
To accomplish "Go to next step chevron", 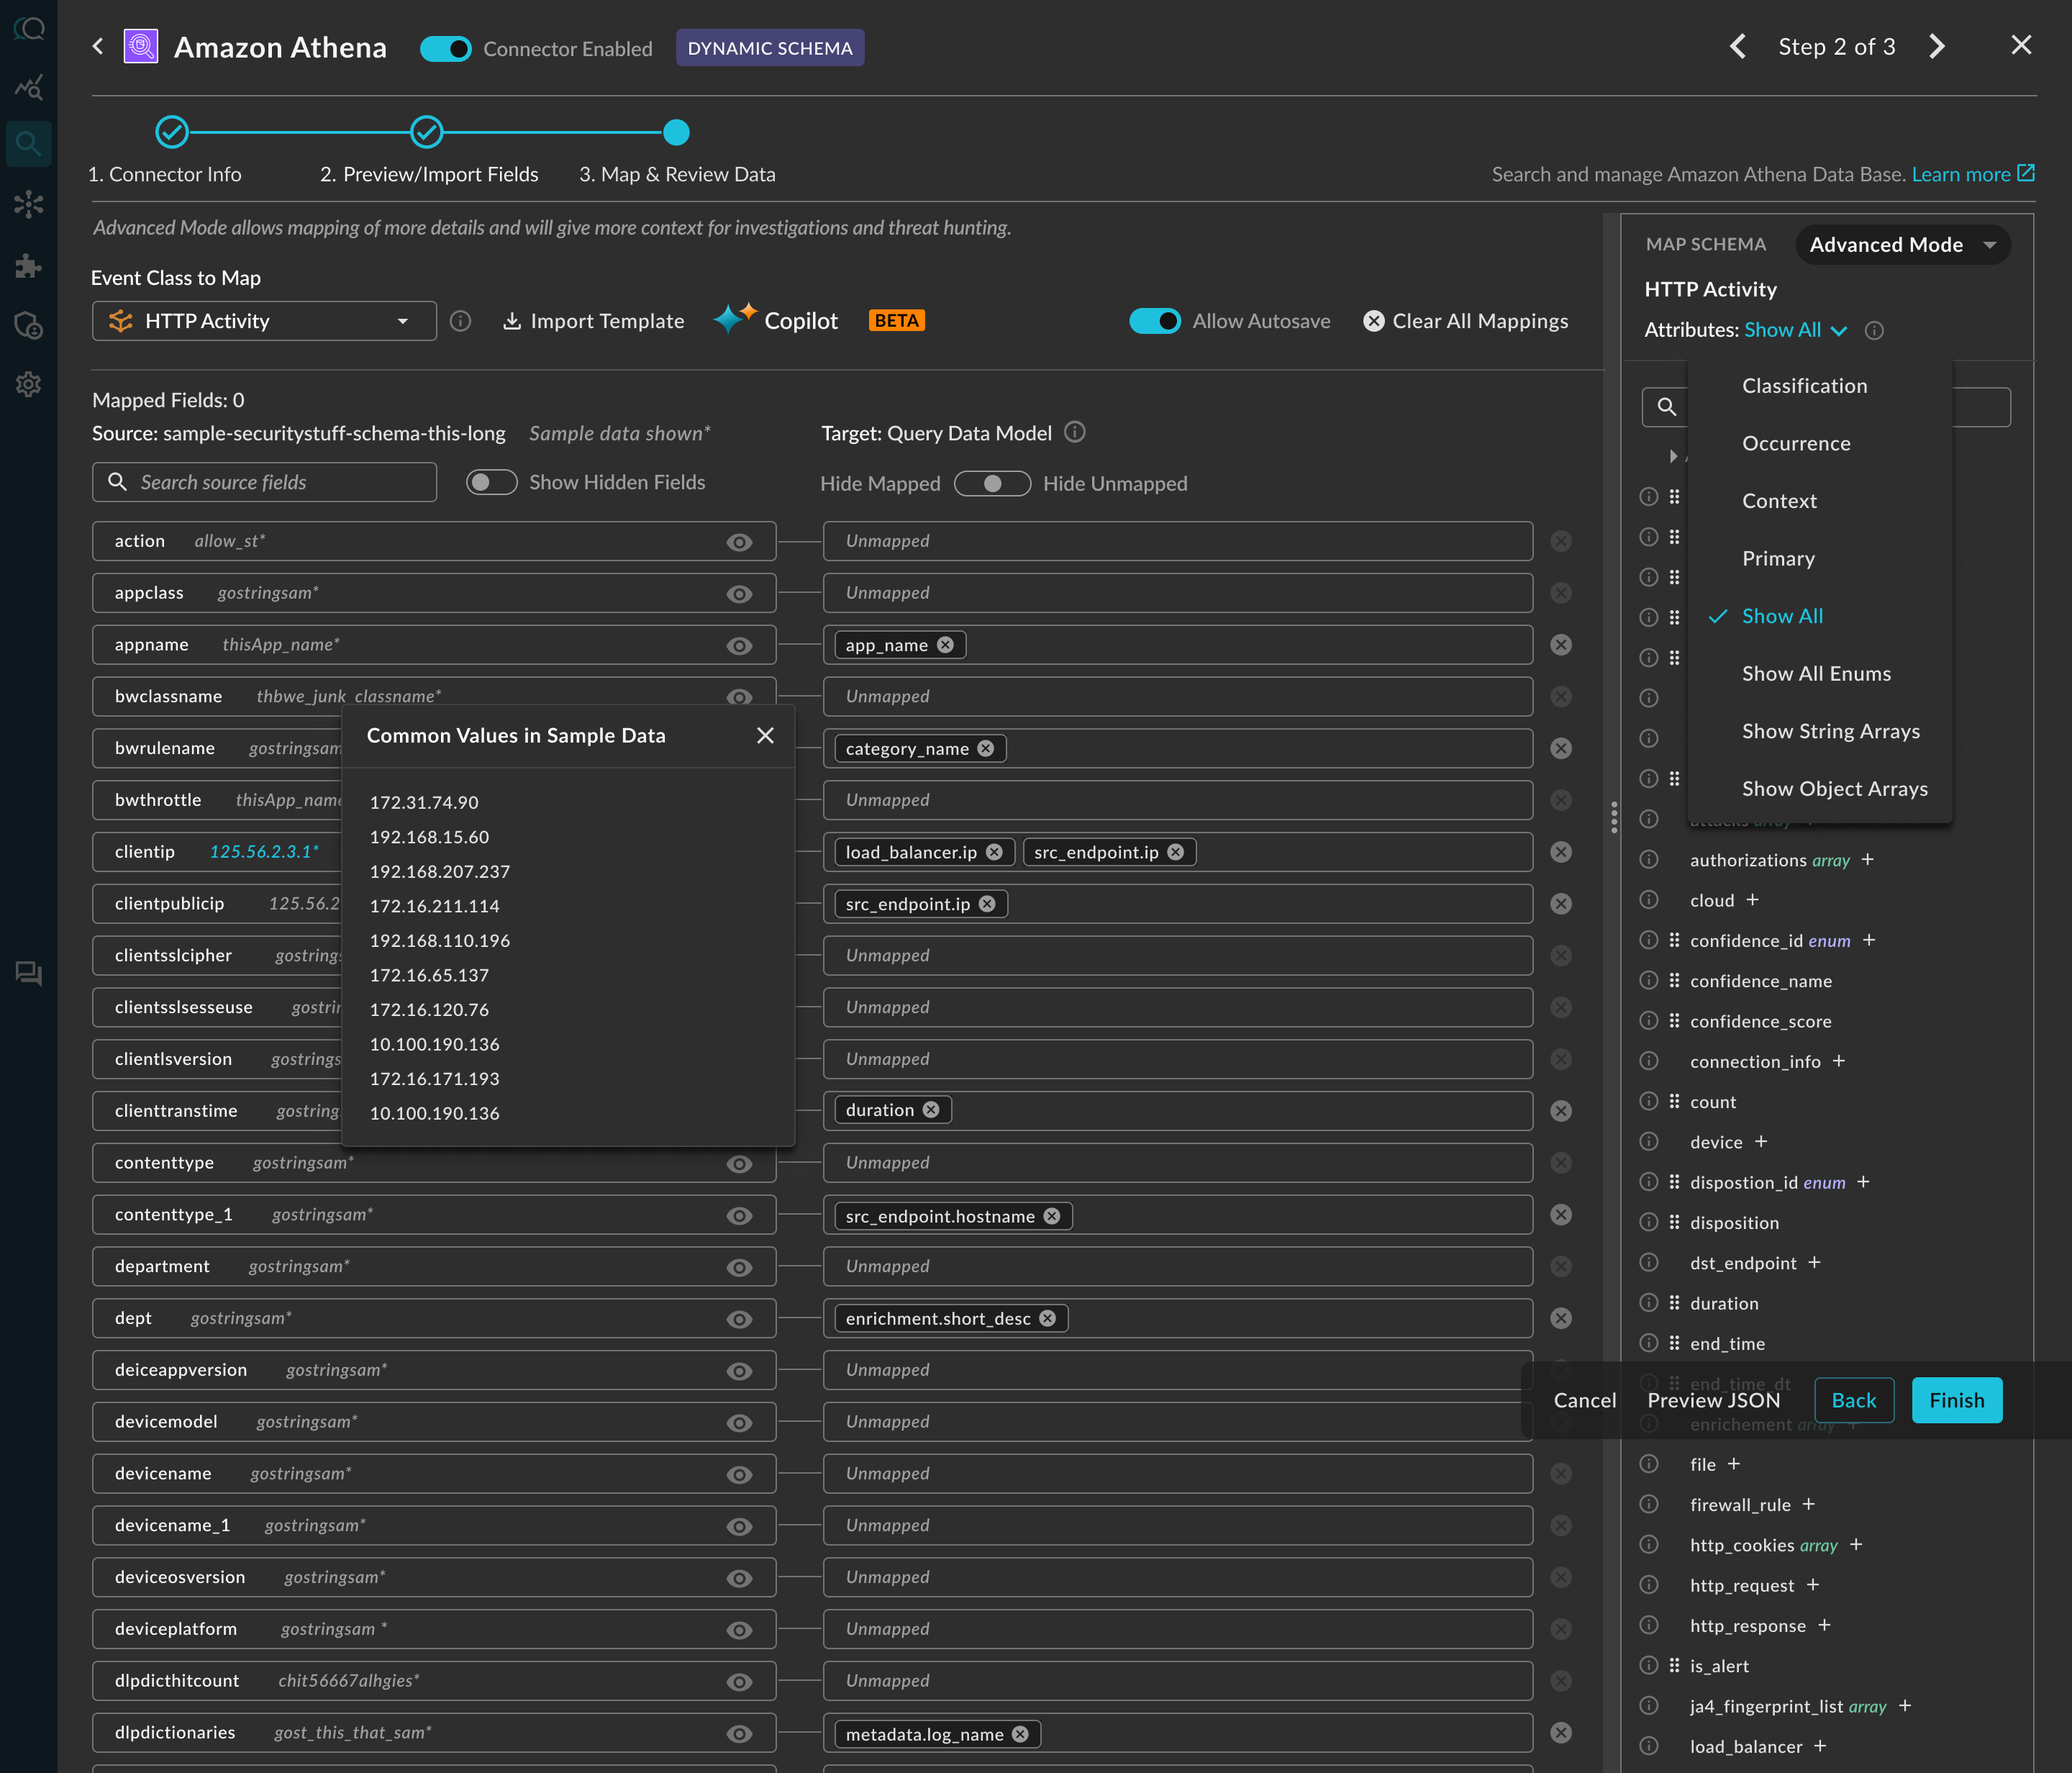I will pyautogui.click(x=1937, y=47).
